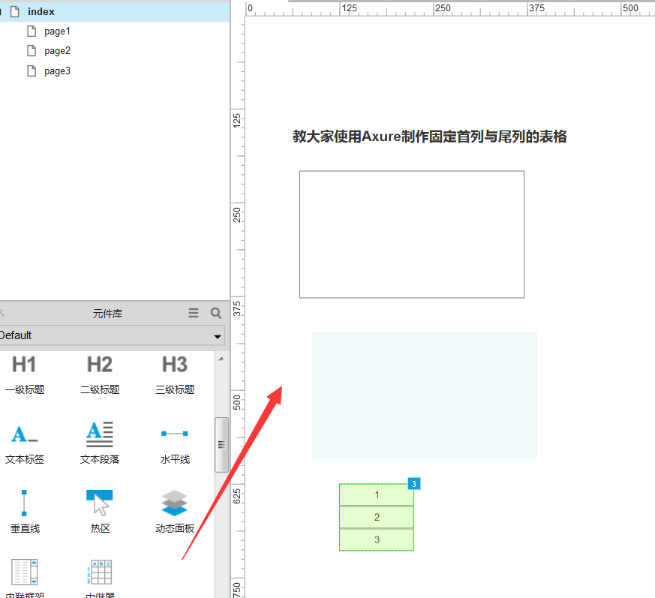The height and width of the screenshot is (598, 655).
Task: Click the blue footnote badge 3
Action: tap(414, 484)
